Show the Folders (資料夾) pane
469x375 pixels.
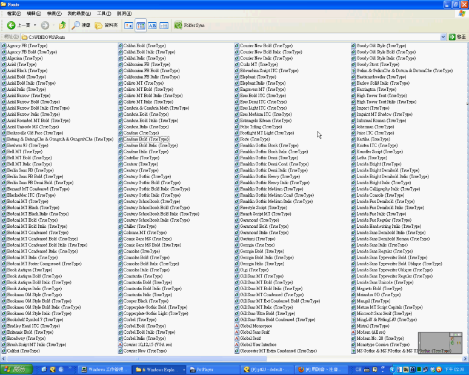106,25
